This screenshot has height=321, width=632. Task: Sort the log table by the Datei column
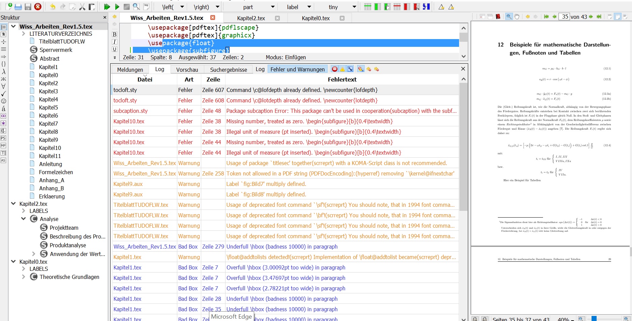click(x=145, y=79)
